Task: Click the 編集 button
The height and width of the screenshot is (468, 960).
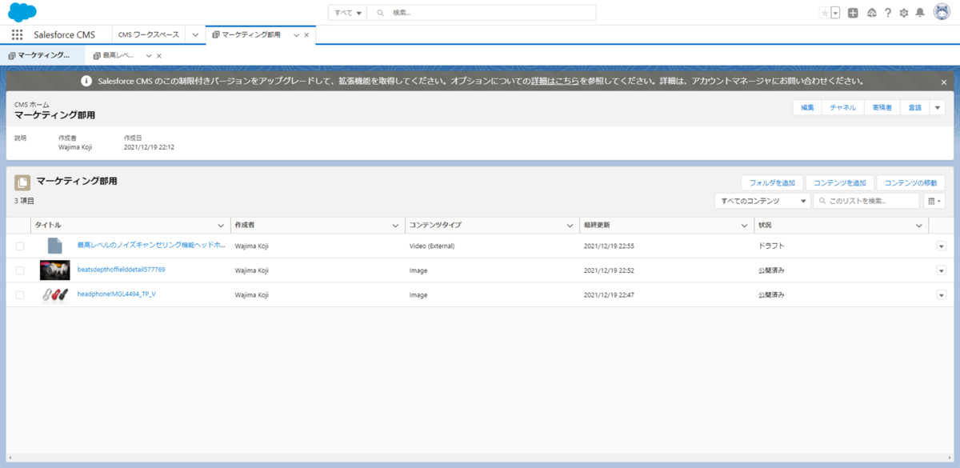Action: pos(808,107)
